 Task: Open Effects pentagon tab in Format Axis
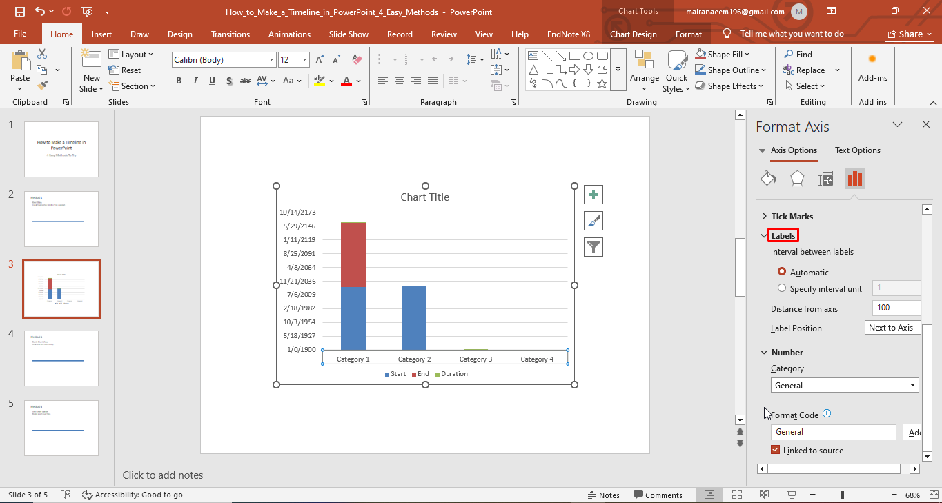coord(797,178)
